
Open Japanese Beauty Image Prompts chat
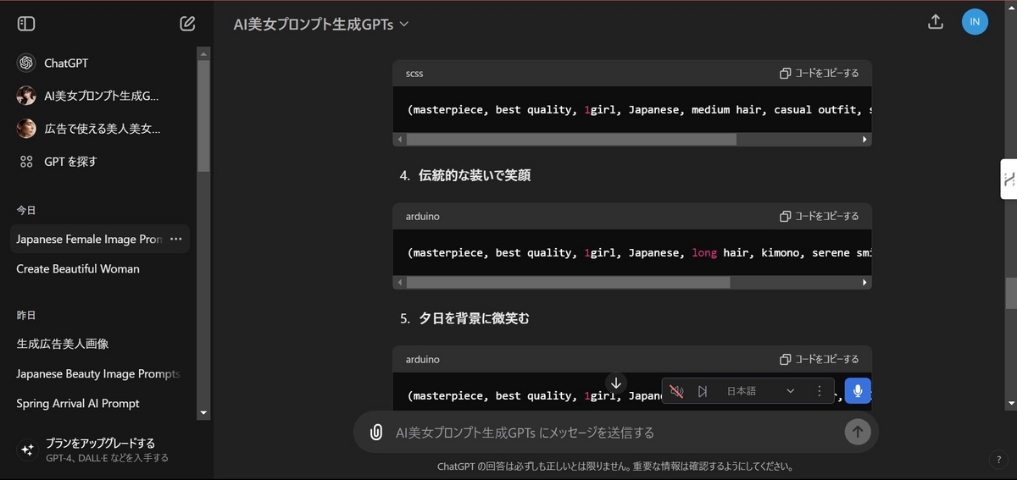coord(100,374)
